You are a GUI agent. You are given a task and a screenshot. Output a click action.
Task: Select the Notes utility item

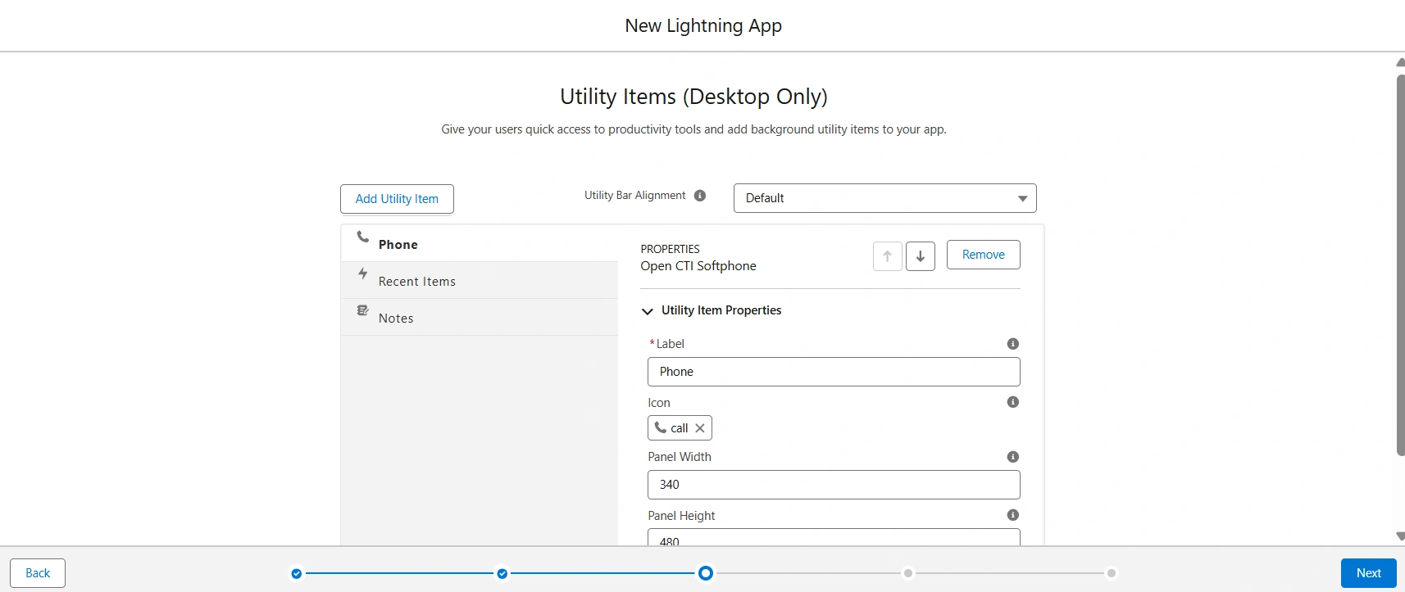click(480, 318)
